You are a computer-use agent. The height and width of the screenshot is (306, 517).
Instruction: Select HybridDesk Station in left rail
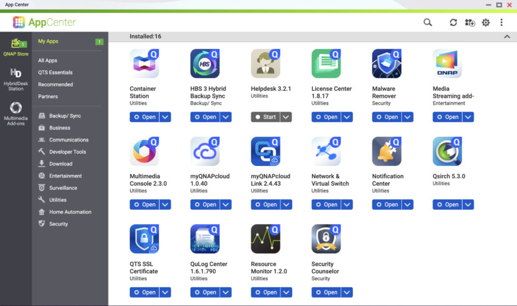coord(16,79)
